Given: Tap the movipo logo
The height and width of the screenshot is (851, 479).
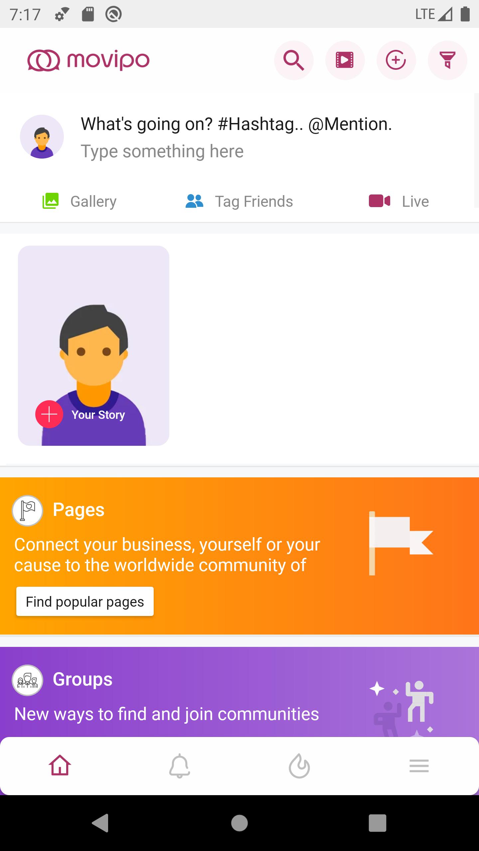Looking at the screenshot, I should [x=88, y=60].
